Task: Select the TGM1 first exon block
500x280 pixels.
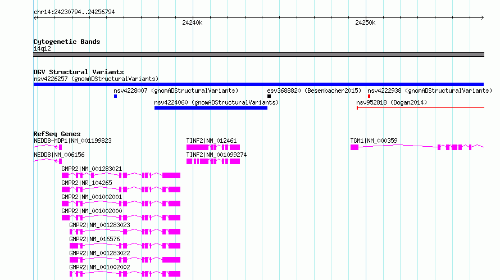Action: pos(354,147)
